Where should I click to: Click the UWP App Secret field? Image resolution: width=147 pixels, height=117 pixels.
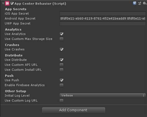pos(103,24)
